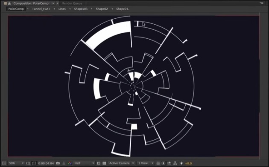269x167 pixels.
Task: Toggle the Region of Interest icon
Action: [99, 163]
